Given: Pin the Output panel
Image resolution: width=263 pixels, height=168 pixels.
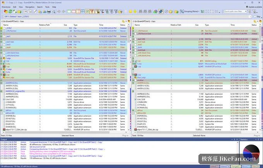Looking at the screenshot, I should click(234, 139).
